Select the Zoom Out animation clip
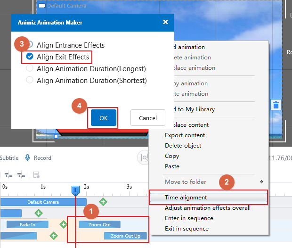Image resolution: width=292 pixels, height=248 pixels. [99, 224]
